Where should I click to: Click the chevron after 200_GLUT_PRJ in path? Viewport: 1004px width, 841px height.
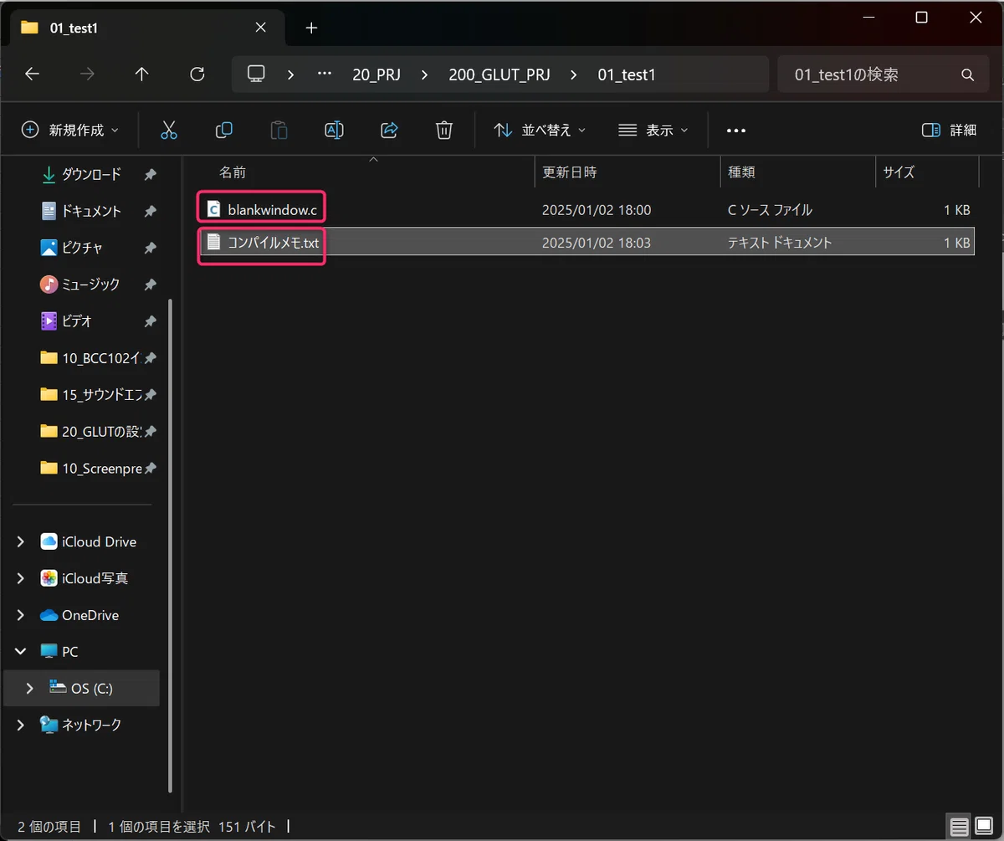click(573, 75)
